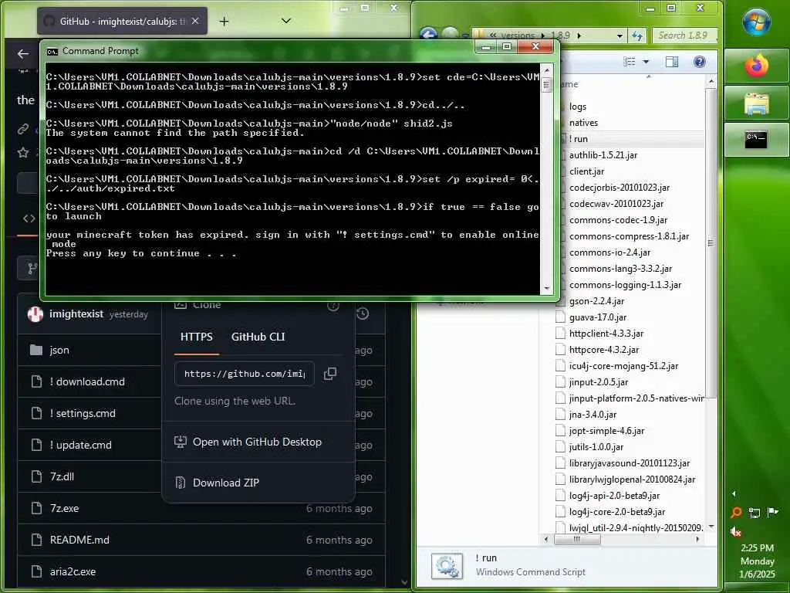Click the browser back arrow

22,54
